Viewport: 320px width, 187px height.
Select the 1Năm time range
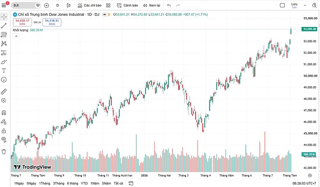coord(95,183)
